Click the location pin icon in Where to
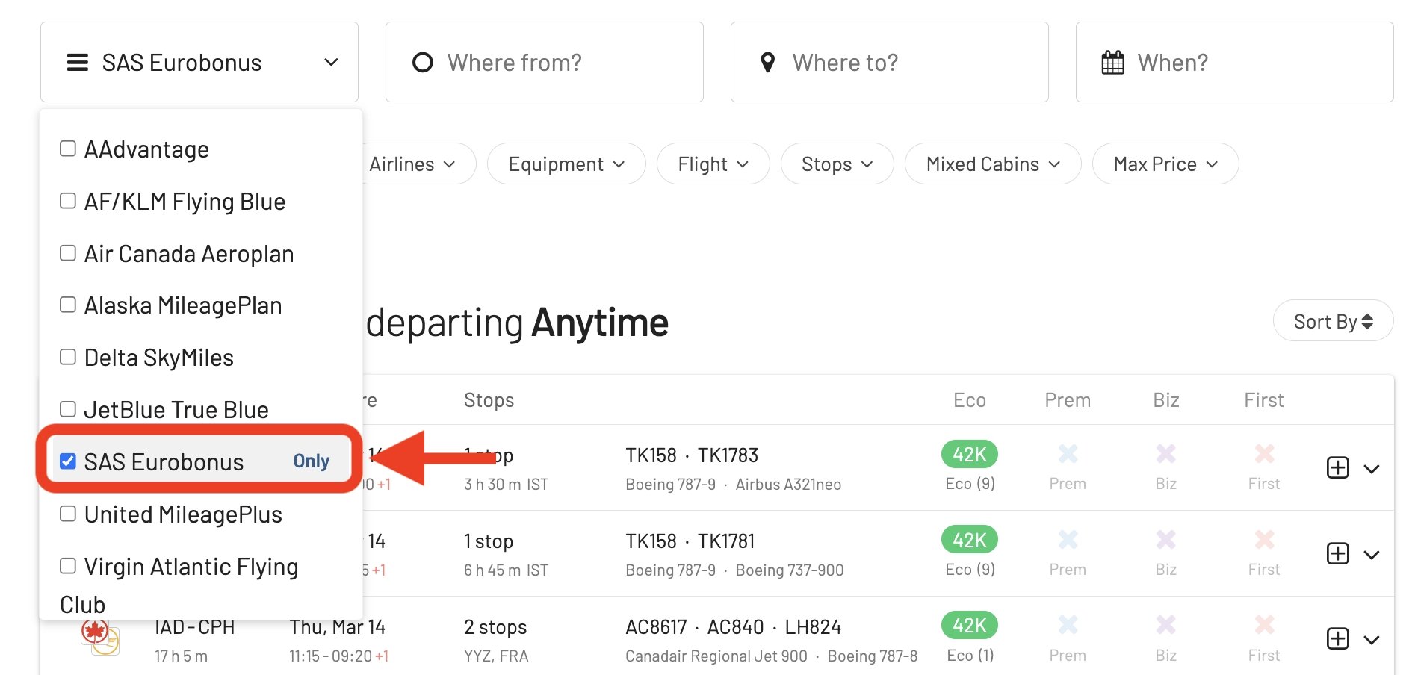Image resolution: width=1415 pixels, height=675 pixels. click(x=767, y=63)
